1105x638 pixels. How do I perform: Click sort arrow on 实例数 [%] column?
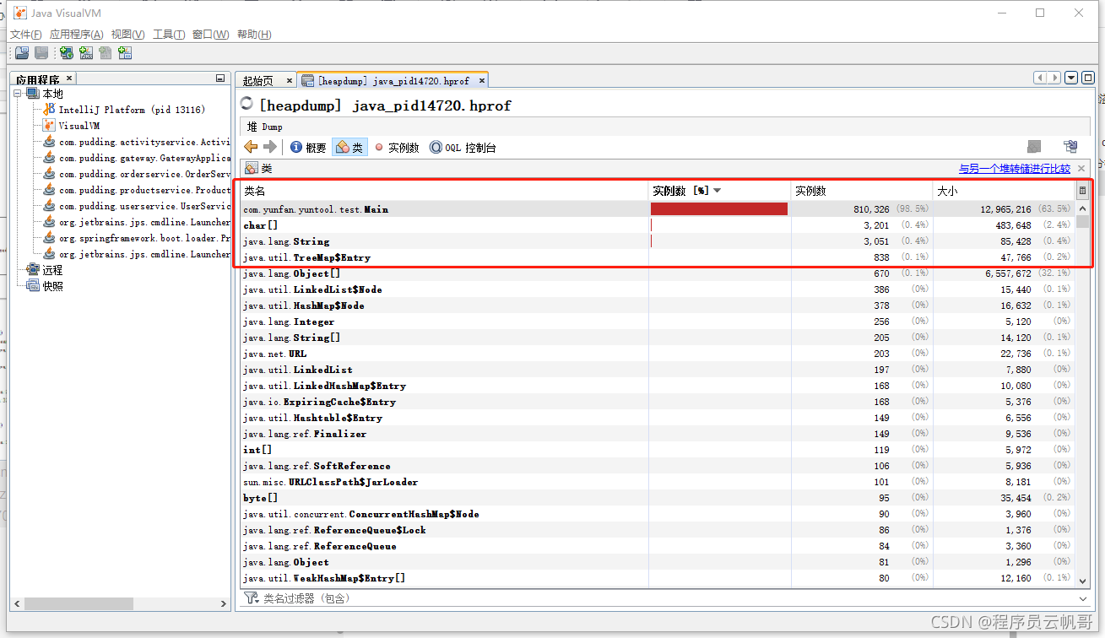point(718,191)
